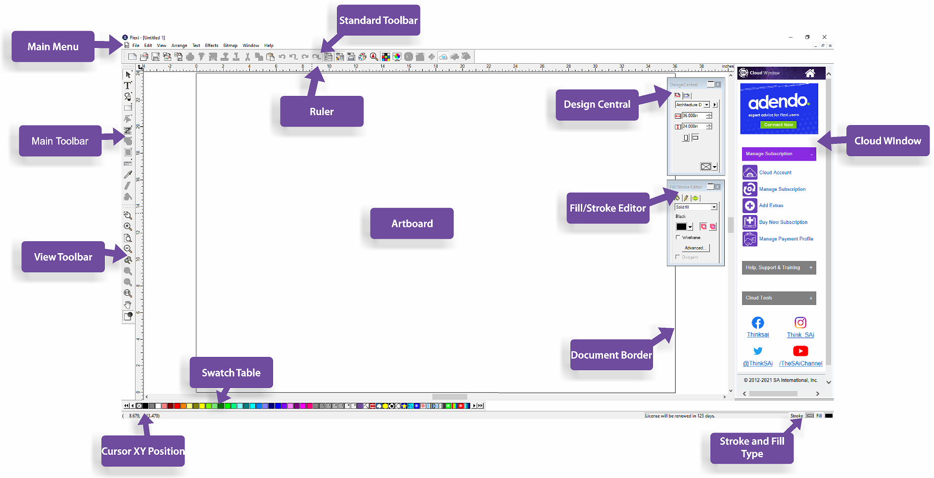Select the landscape orientation toggle button
Screen dimensions: 934x478
(695, 137)
